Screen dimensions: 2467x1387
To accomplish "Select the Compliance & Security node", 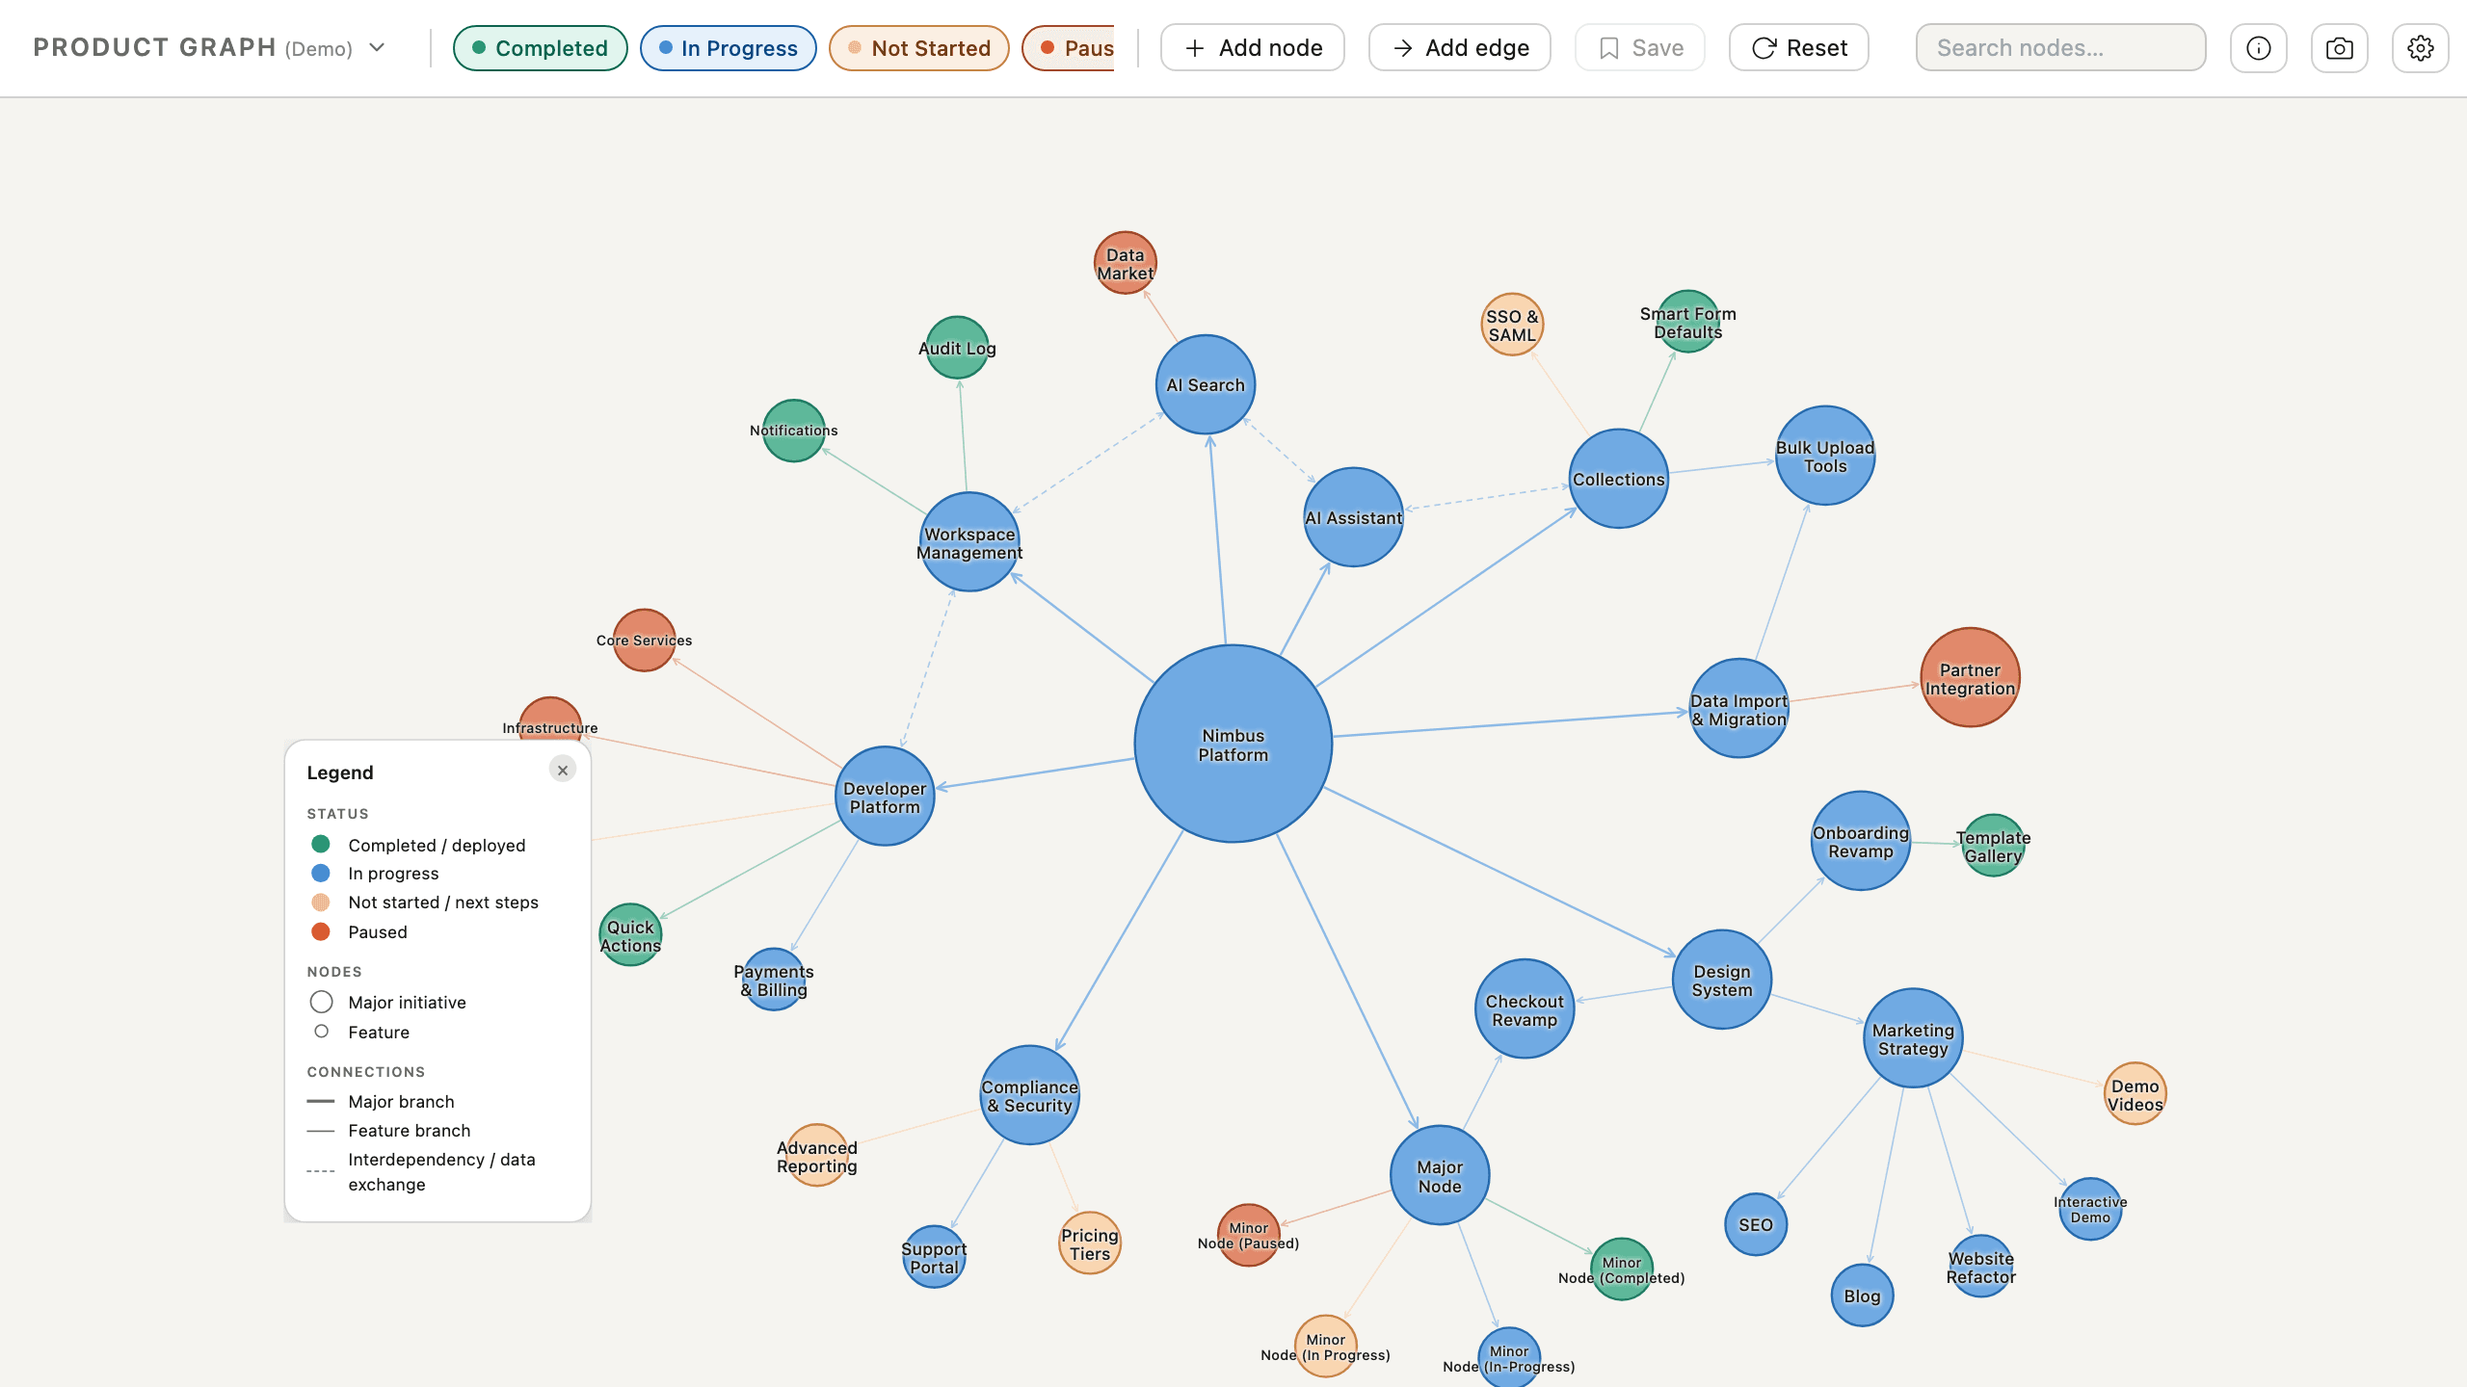I will [x=1030, y=1095].
